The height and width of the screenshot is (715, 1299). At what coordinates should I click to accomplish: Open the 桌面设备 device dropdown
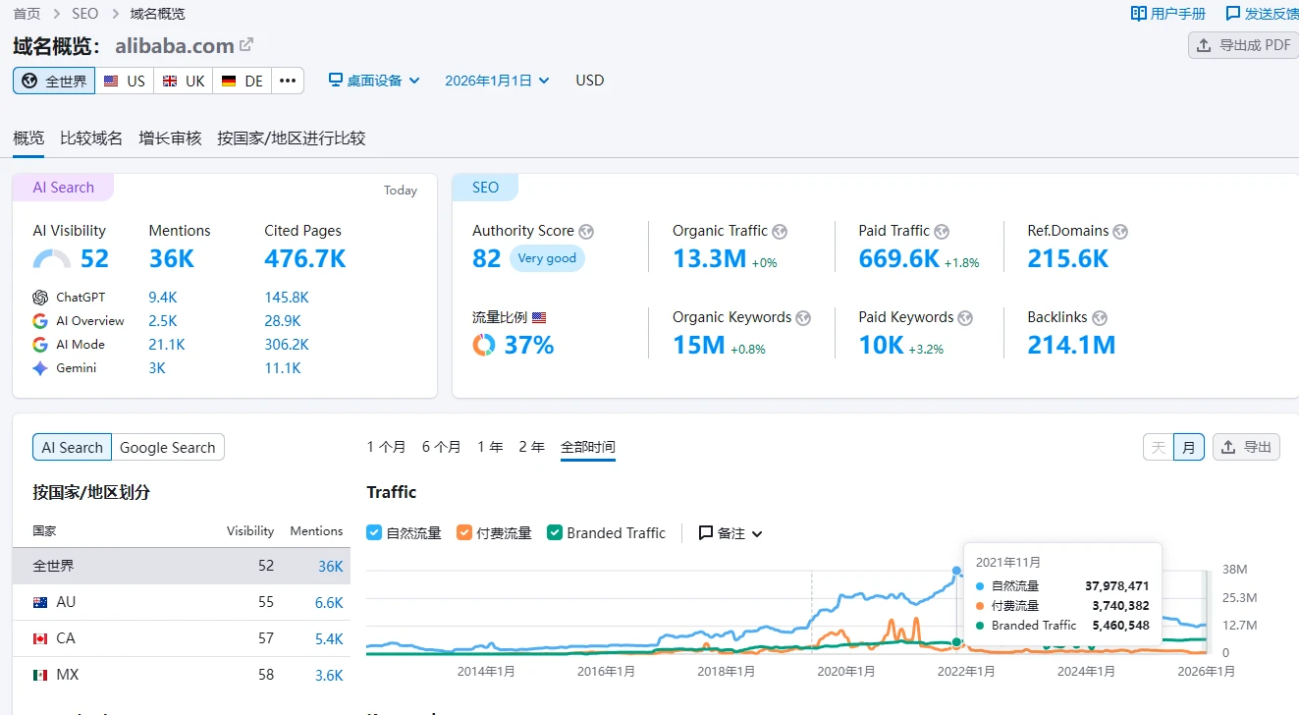tap(374, 81)
